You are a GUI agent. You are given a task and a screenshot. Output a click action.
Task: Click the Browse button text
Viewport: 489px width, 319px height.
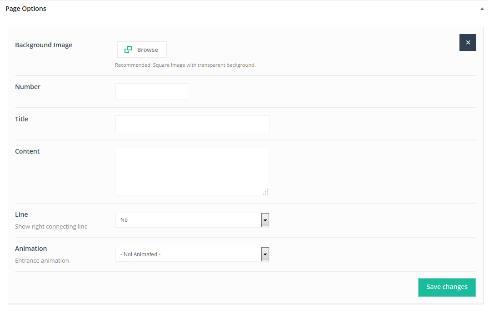147,50
